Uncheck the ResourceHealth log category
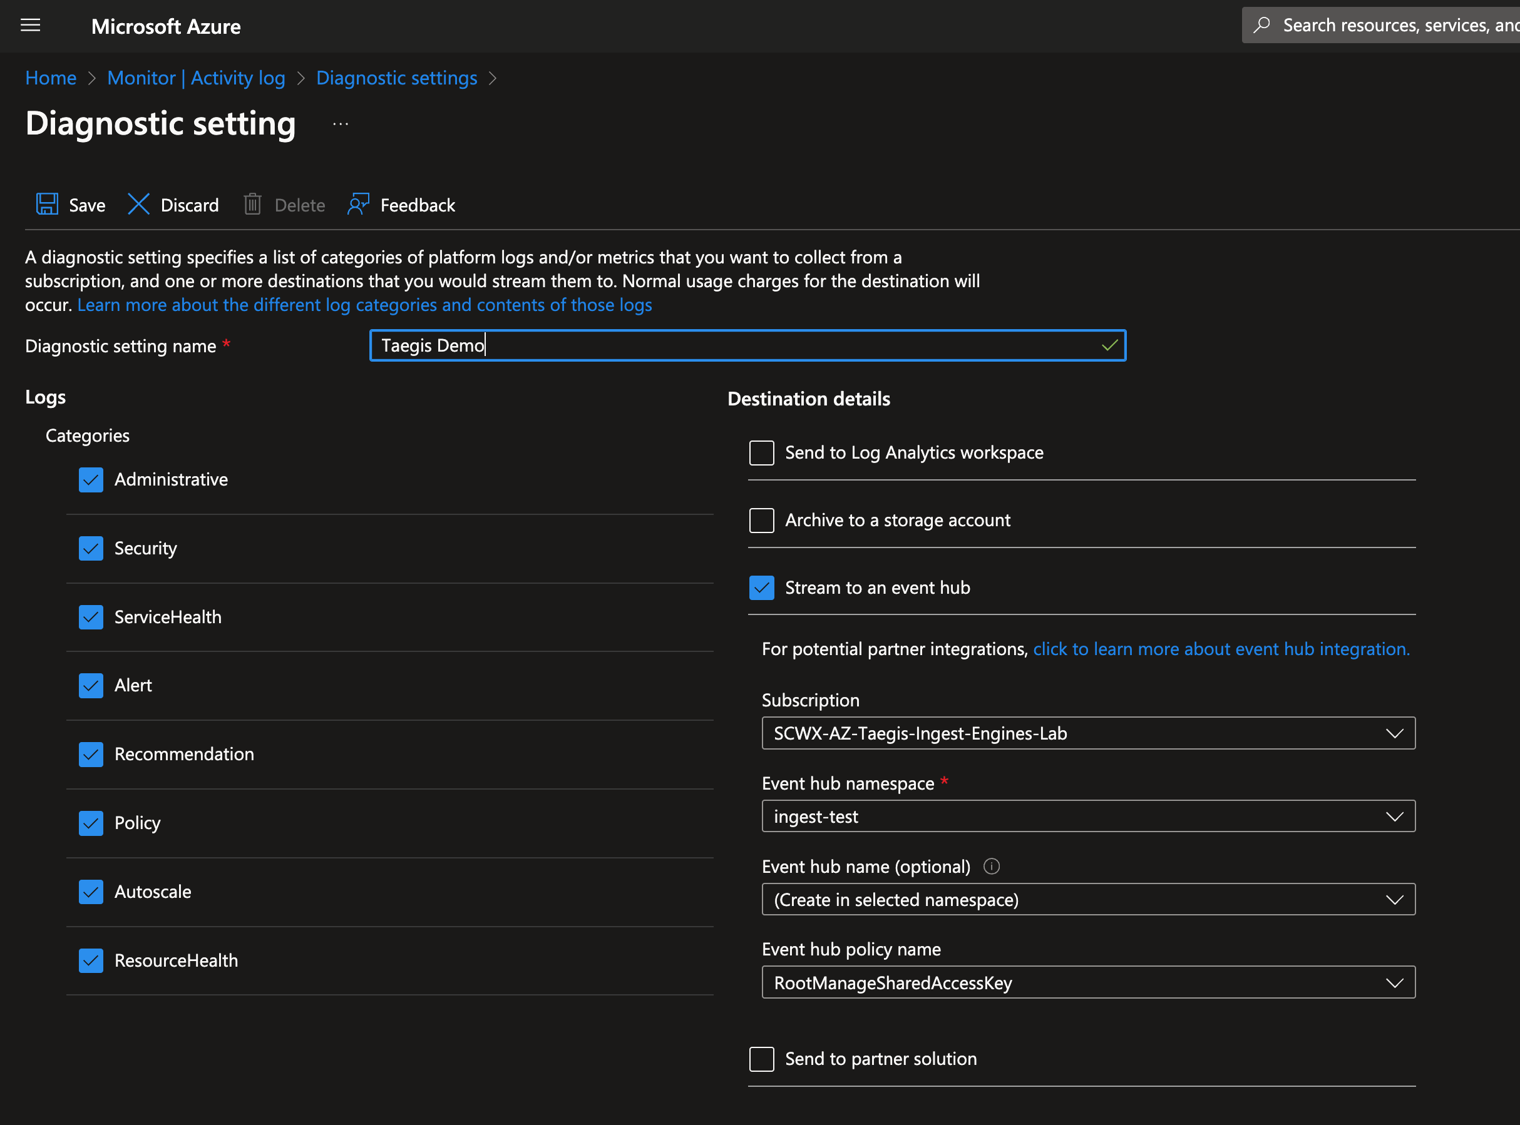 [x=91, y=961]
